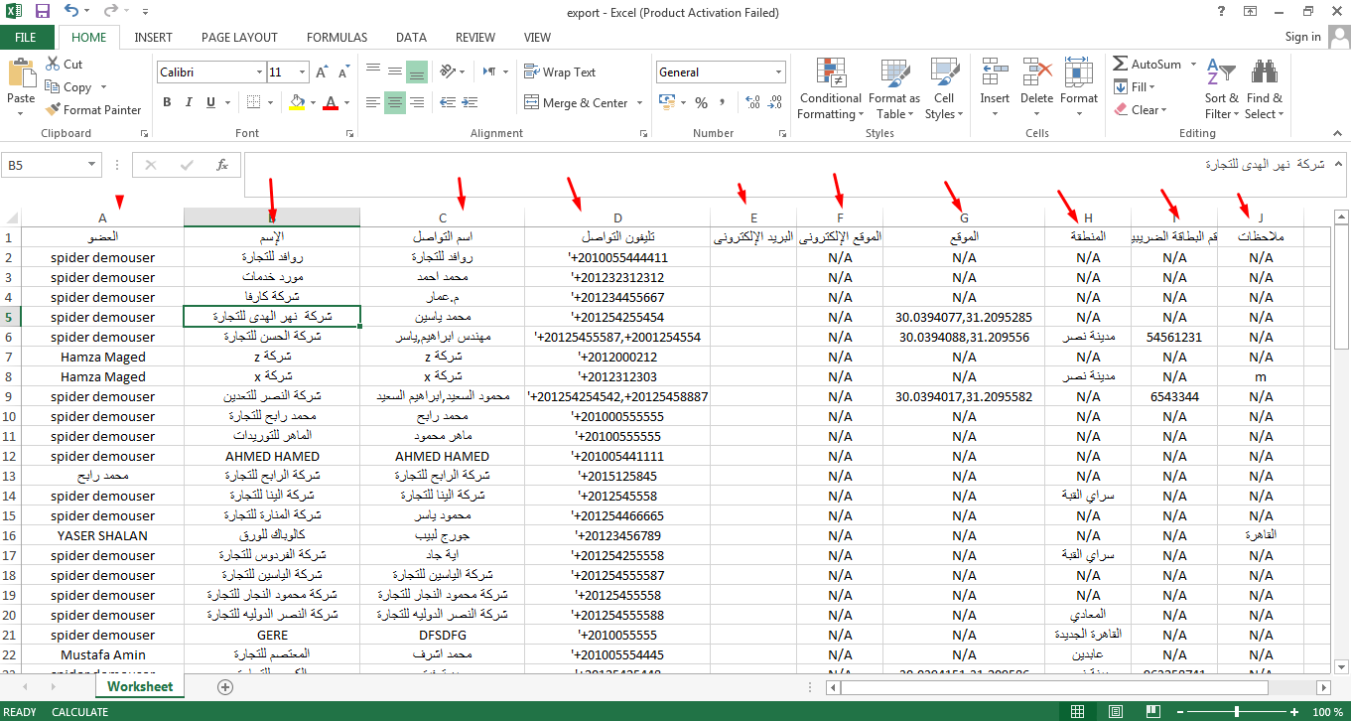This screenshot has height=721, width=1351.
Task: Add a new sheet with plus icon
Action: point(225,686)
